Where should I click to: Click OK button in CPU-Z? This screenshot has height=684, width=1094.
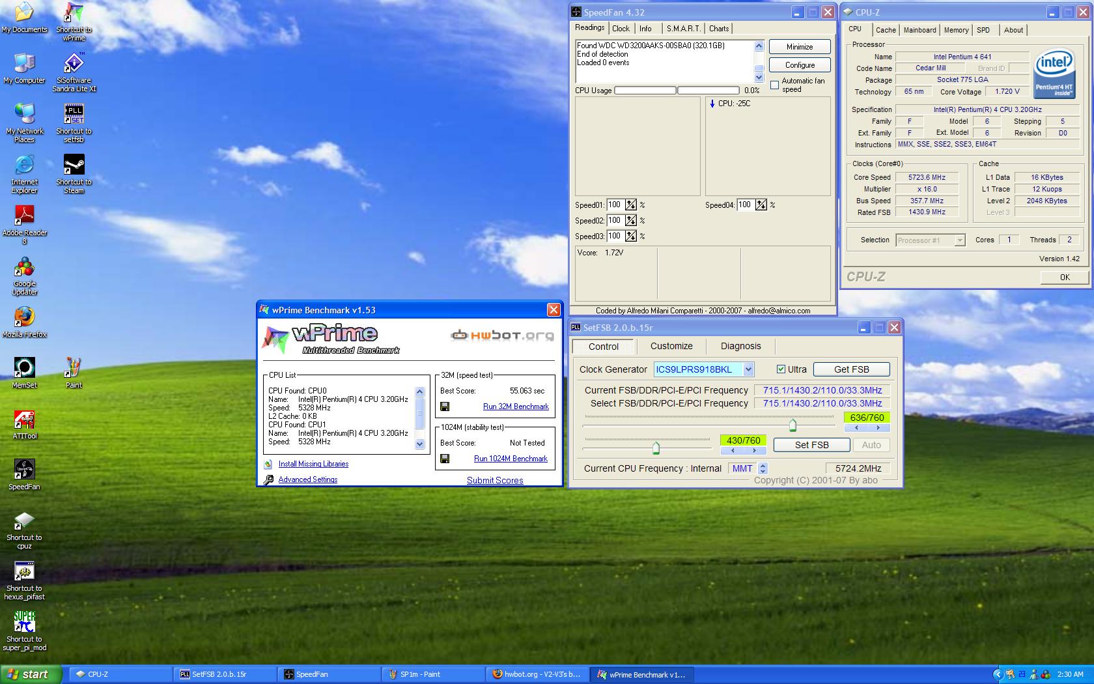(x=1065, y=278)
